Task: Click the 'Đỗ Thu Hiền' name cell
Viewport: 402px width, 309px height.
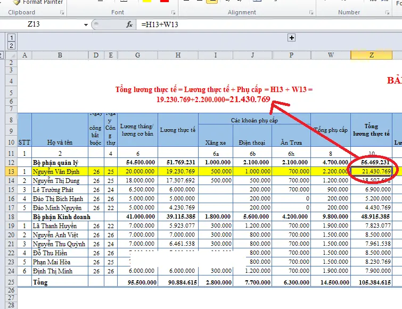Action: tap(60, 253)
